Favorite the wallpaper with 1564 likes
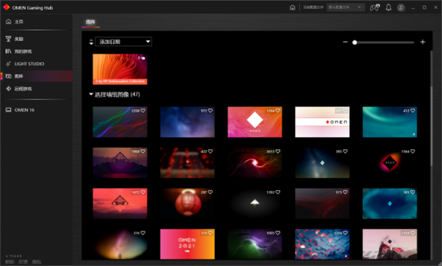The width and height of the screenshot is (442, 266). click(x=413, y=151)
